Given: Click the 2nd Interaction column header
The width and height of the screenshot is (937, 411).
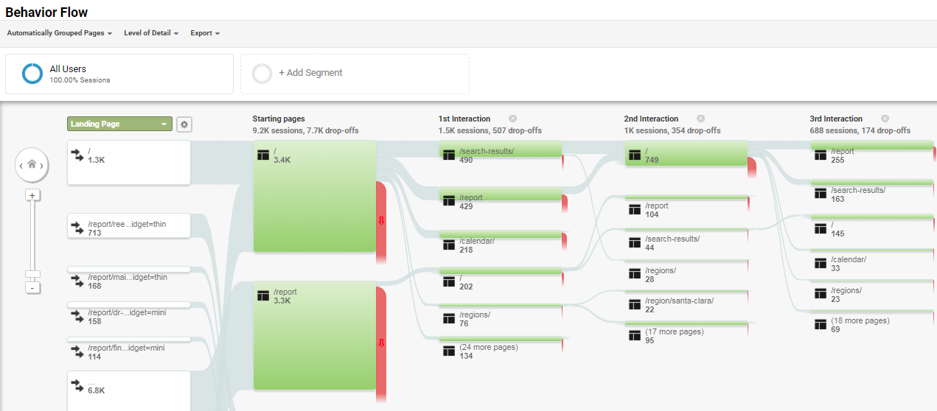Looking at the screenshot, I should [651, 119].
